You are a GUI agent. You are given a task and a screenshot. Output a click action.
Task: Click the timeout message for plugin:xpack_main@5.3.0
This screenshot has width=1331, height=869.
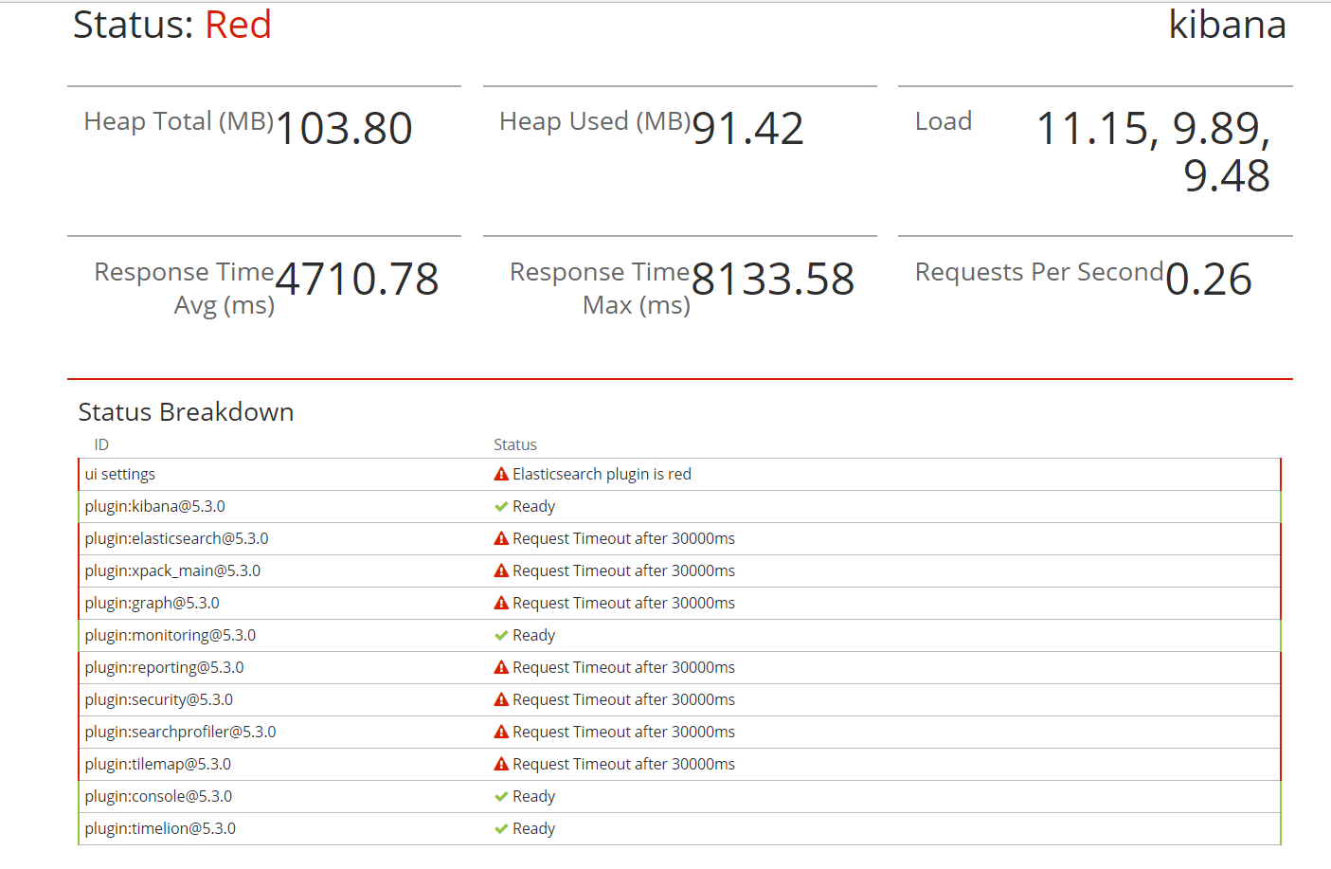(623, 570)
